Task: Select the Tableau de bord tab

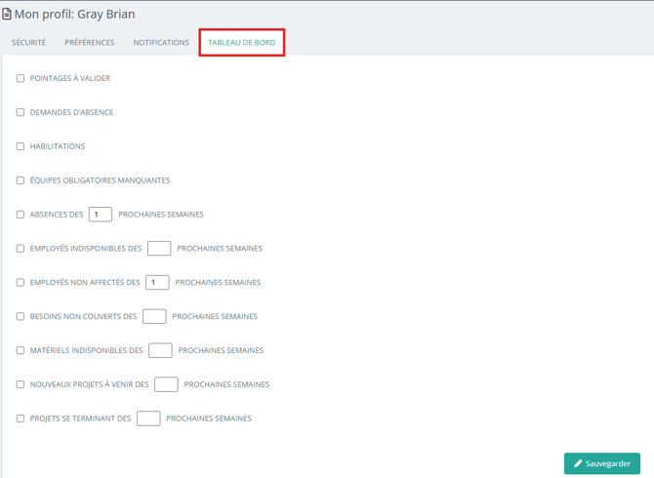Action: tap(242, 43)
